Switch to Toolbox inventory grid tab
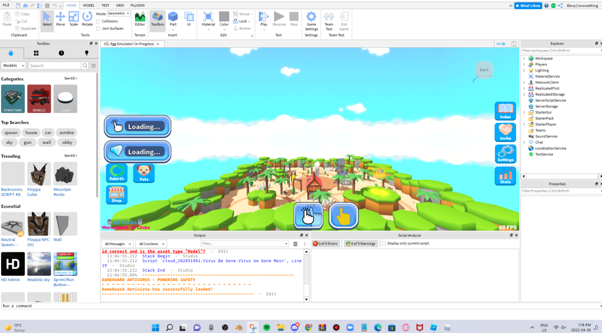Viewport: 602px width, 333px height. tap(36, 53)
